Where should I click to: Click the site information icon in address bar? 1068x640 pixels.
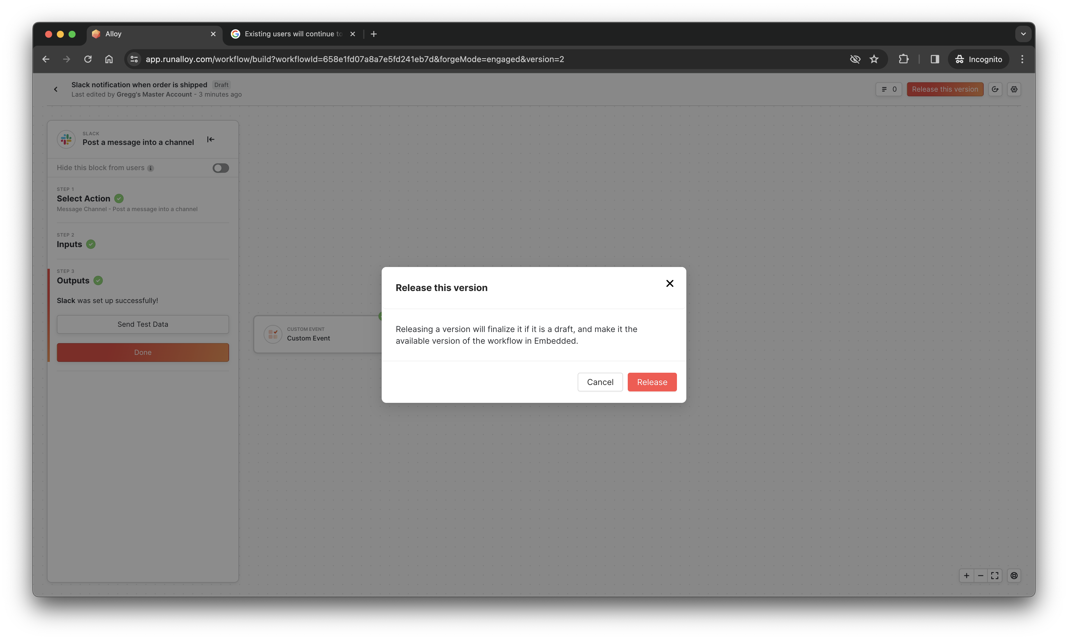point(134,59)
